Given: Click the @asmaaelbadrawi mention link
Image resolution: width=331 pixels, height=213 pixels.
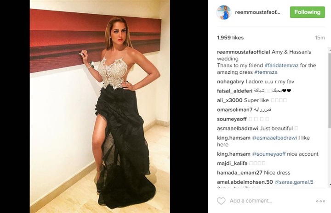Looking at the screenshot, I should [274, 138].
